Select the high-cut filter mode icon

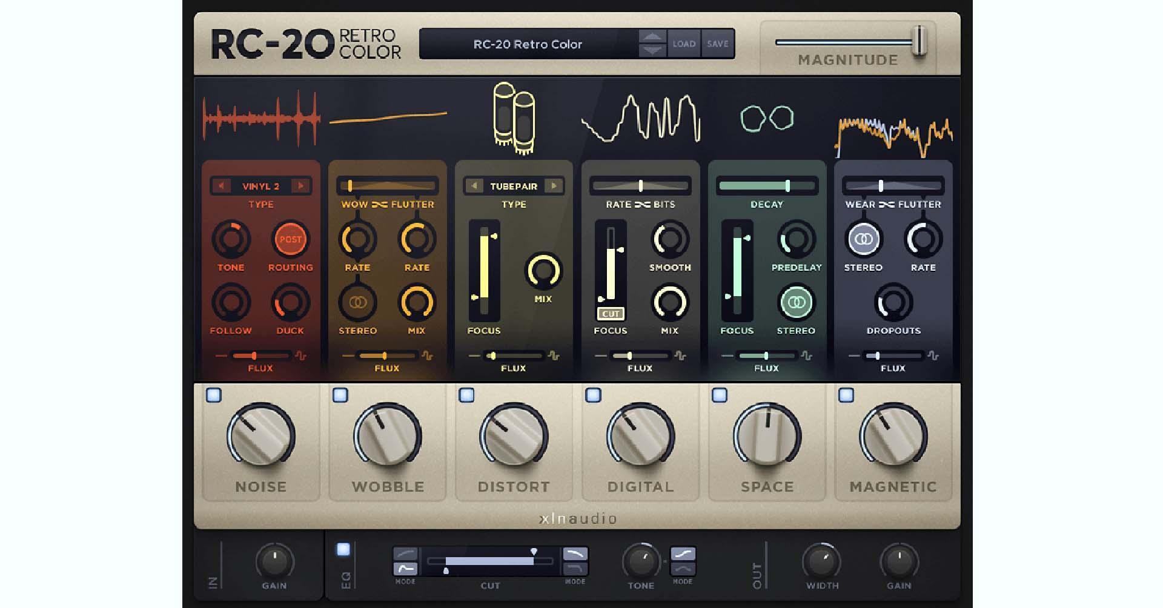[575, 554]
